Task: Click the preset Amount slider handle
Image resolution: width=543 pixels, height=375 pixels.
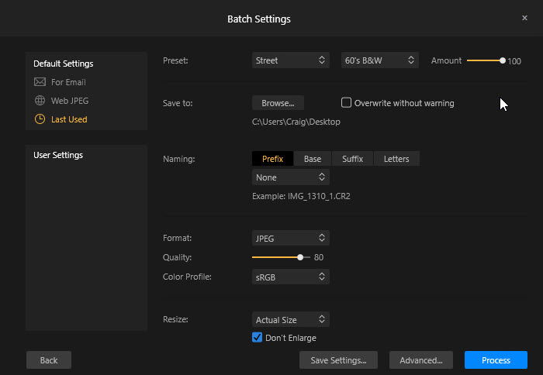Action: coord(503,60)
